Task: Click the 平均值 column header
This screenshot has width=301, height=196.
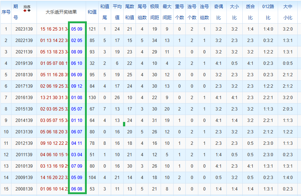Action: [x=117, y=12]
